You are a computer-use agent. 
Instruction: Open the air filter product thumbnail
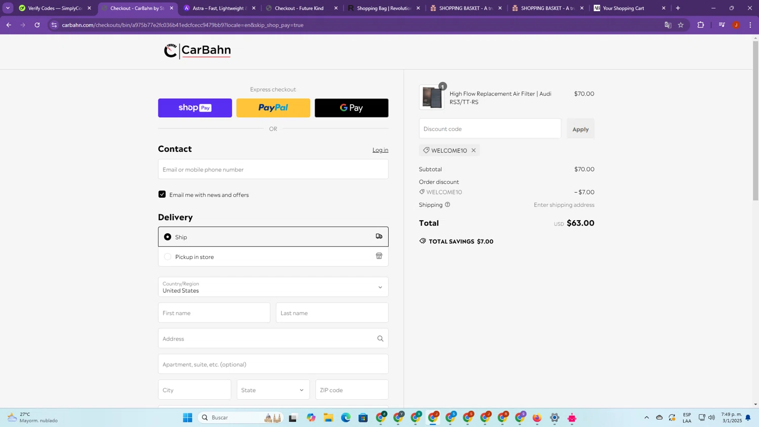(432, 97)
